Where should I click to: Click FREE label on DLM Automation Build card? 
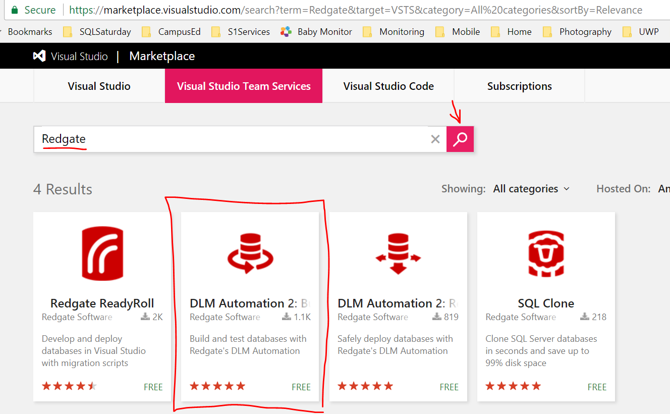click(x=301, y=387)
